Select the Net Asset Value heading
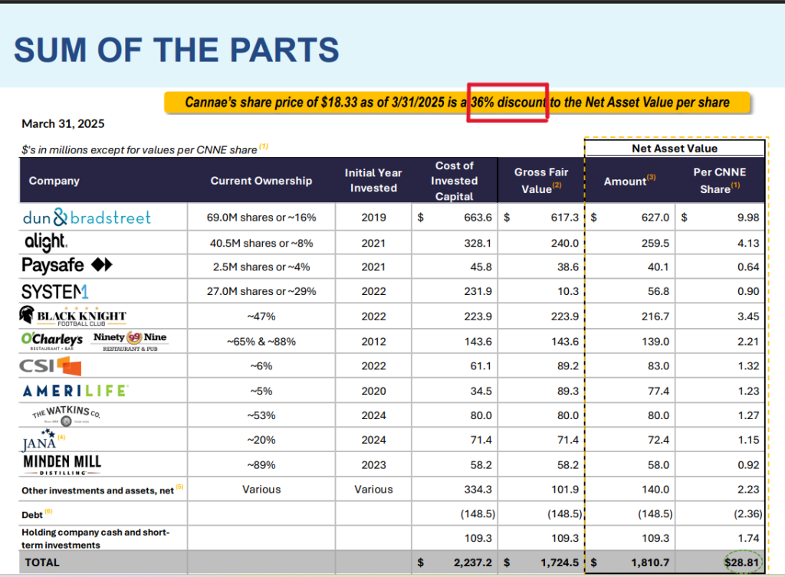The height and width of the screenshot is (577, 785). click(x=674, y=148)
